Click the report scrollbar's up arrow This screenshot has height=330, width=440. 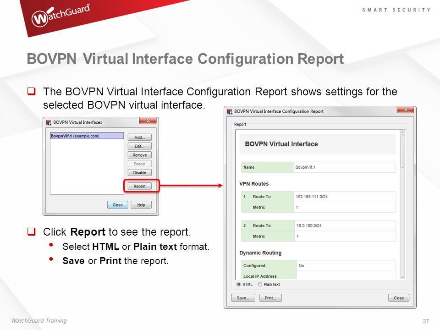coord(402,132)
